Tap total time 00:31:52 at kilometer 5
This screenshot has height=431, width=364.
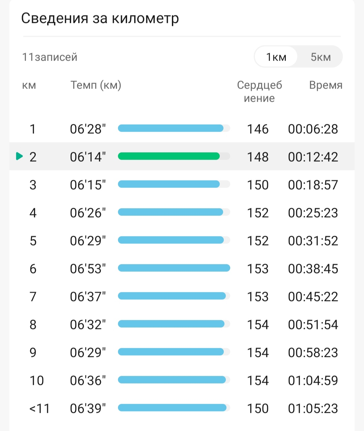pos(313,241)
